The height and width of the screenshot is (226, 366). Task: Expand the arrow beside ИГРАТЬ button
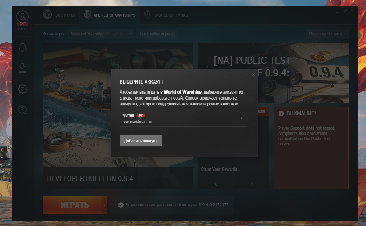coord(104,205)
